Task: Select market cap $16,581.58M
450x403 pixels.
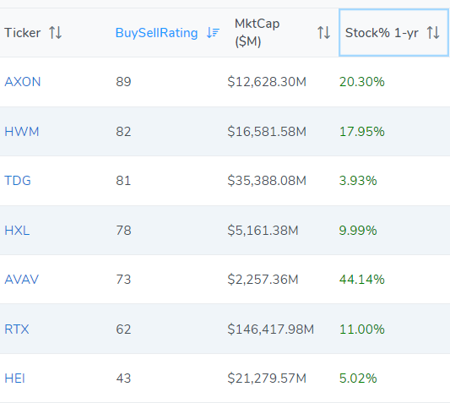Action: [x=267, y=132]
